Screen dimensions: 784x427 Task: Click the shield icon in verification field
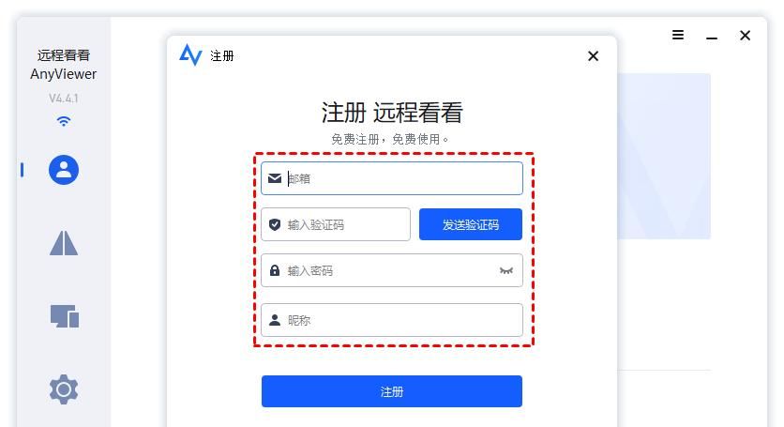pos(275,224)
